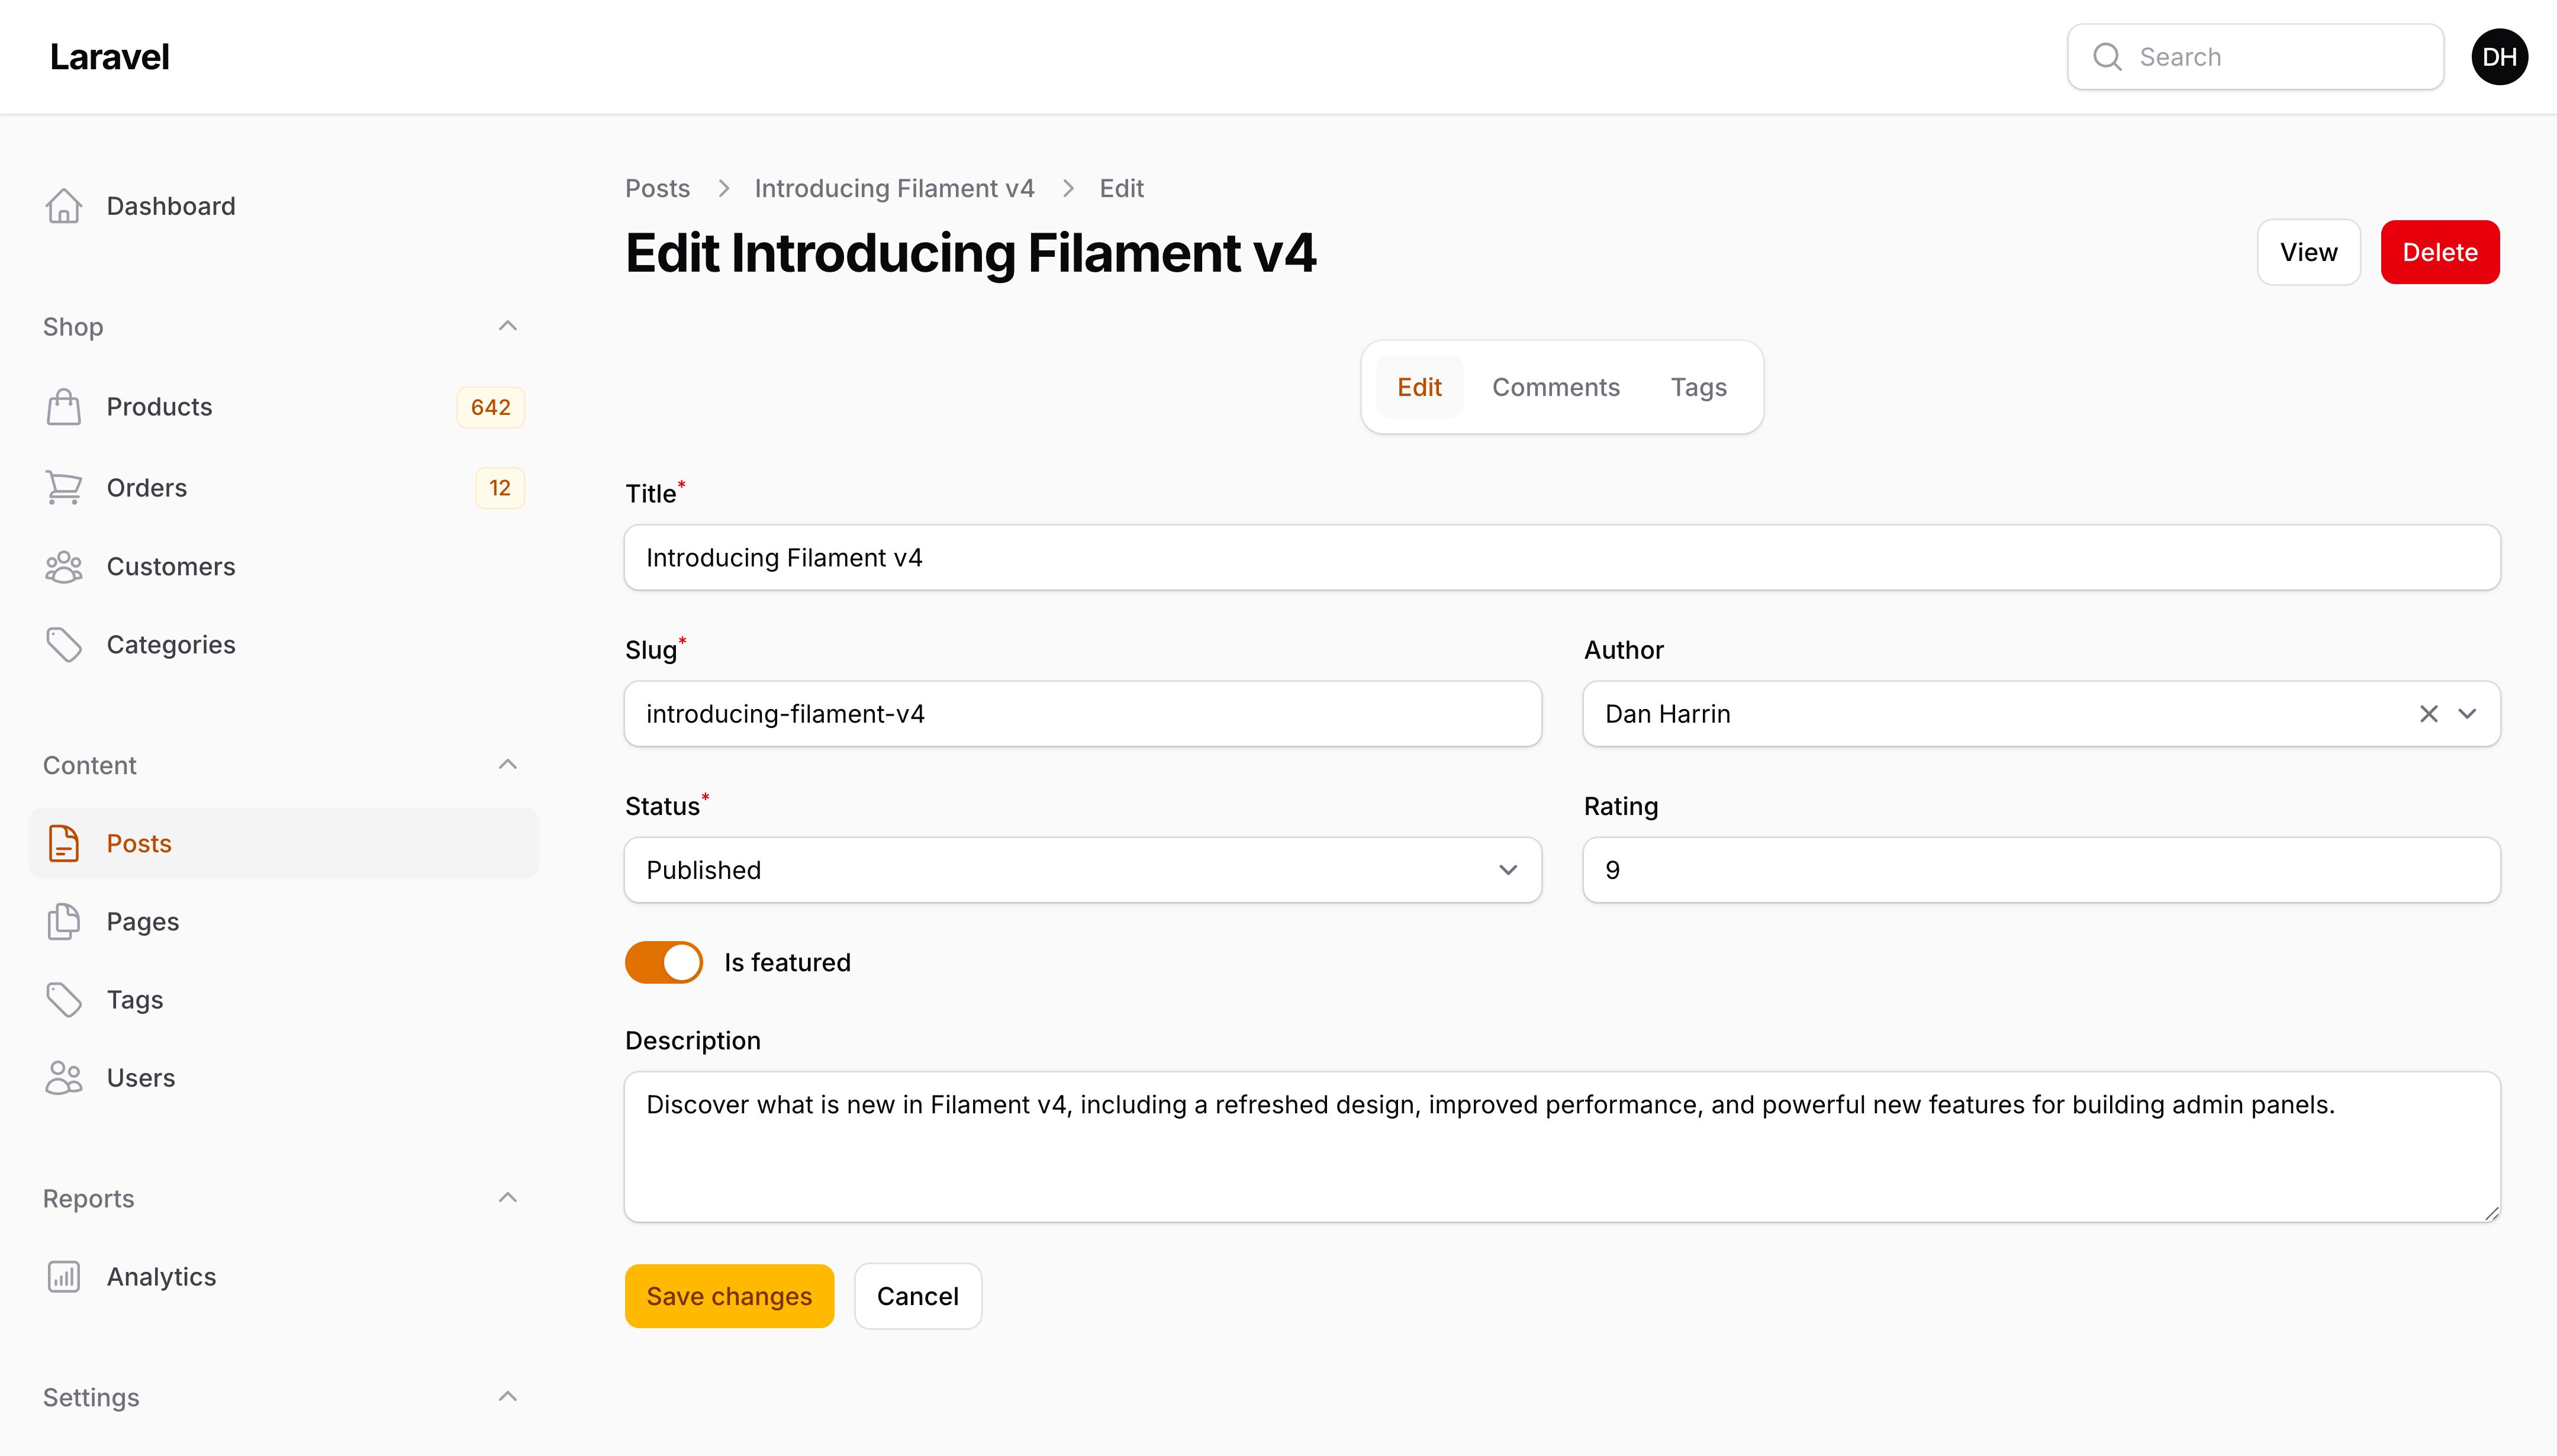Collapse the Content sidebar group
2557x1456 pixels.
pos(508,765)
